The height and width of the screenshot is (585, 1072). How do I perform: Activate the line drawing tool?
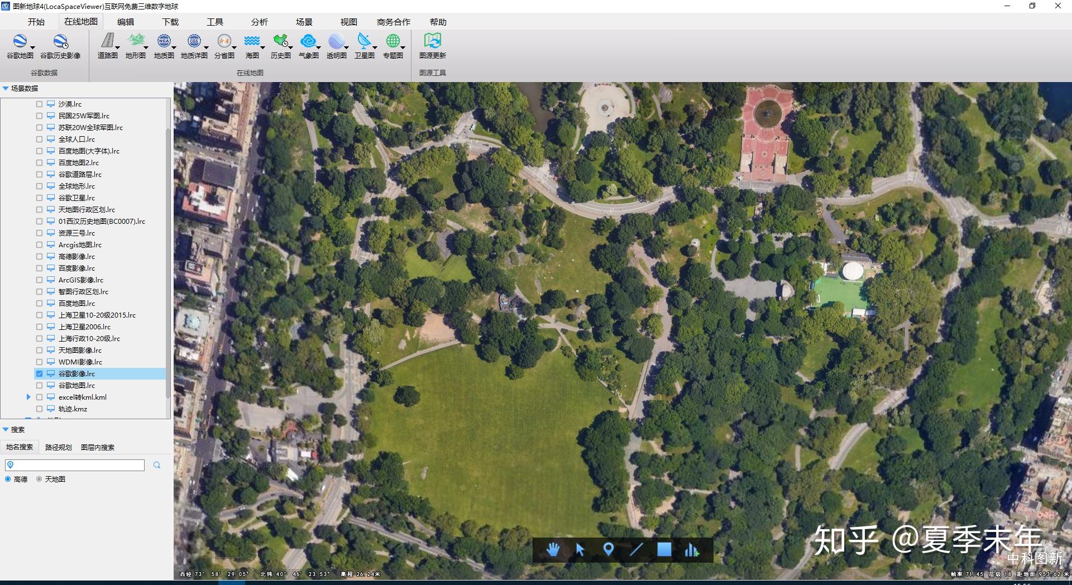(x=636, y=550)
